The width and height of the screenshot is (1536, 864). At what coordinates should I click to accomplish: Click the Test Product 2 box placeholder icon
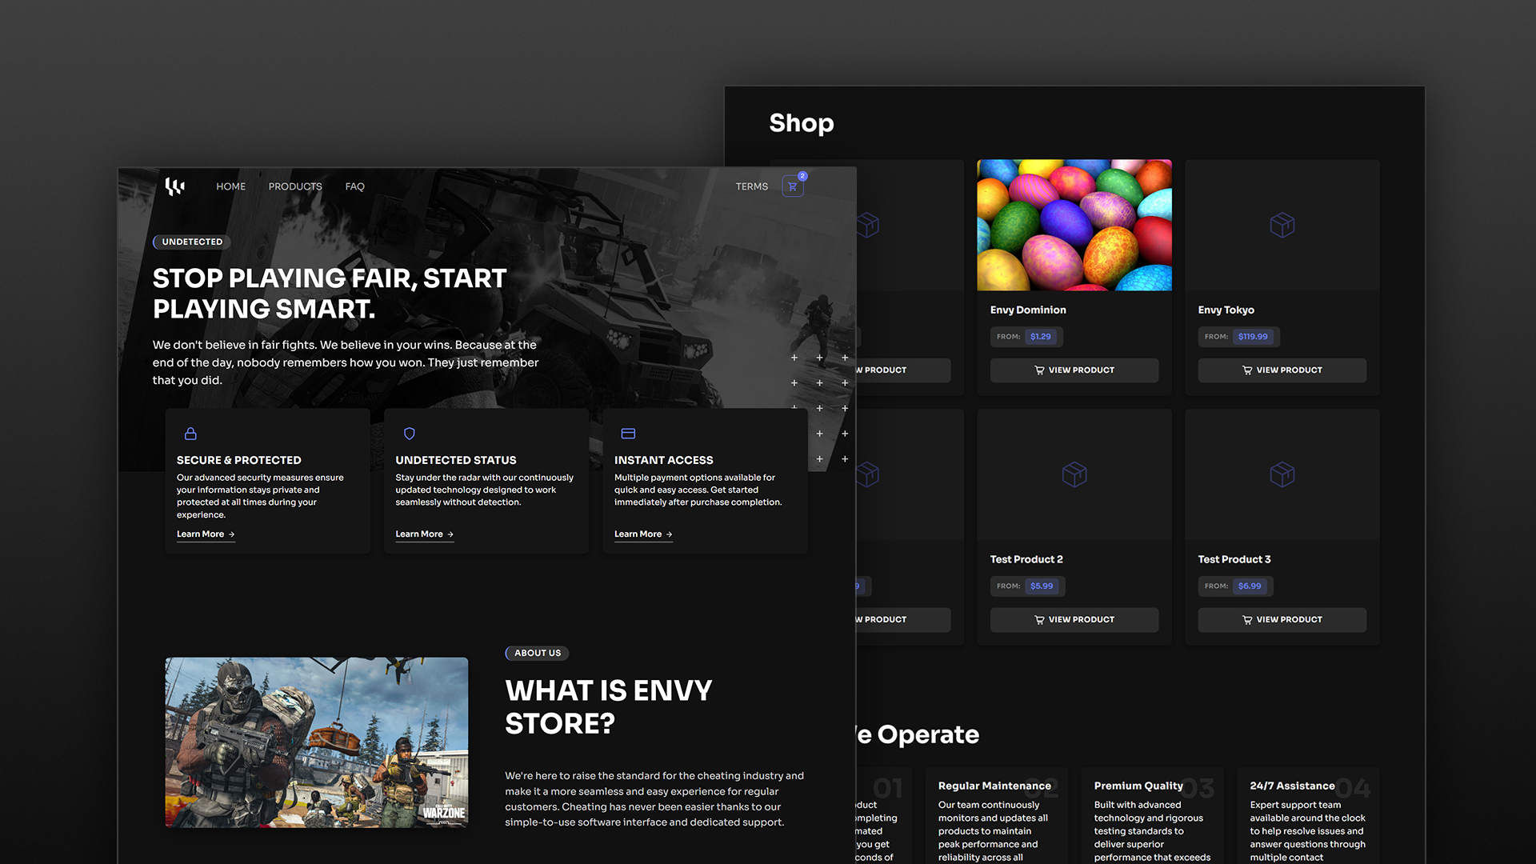pos(1074,474)
